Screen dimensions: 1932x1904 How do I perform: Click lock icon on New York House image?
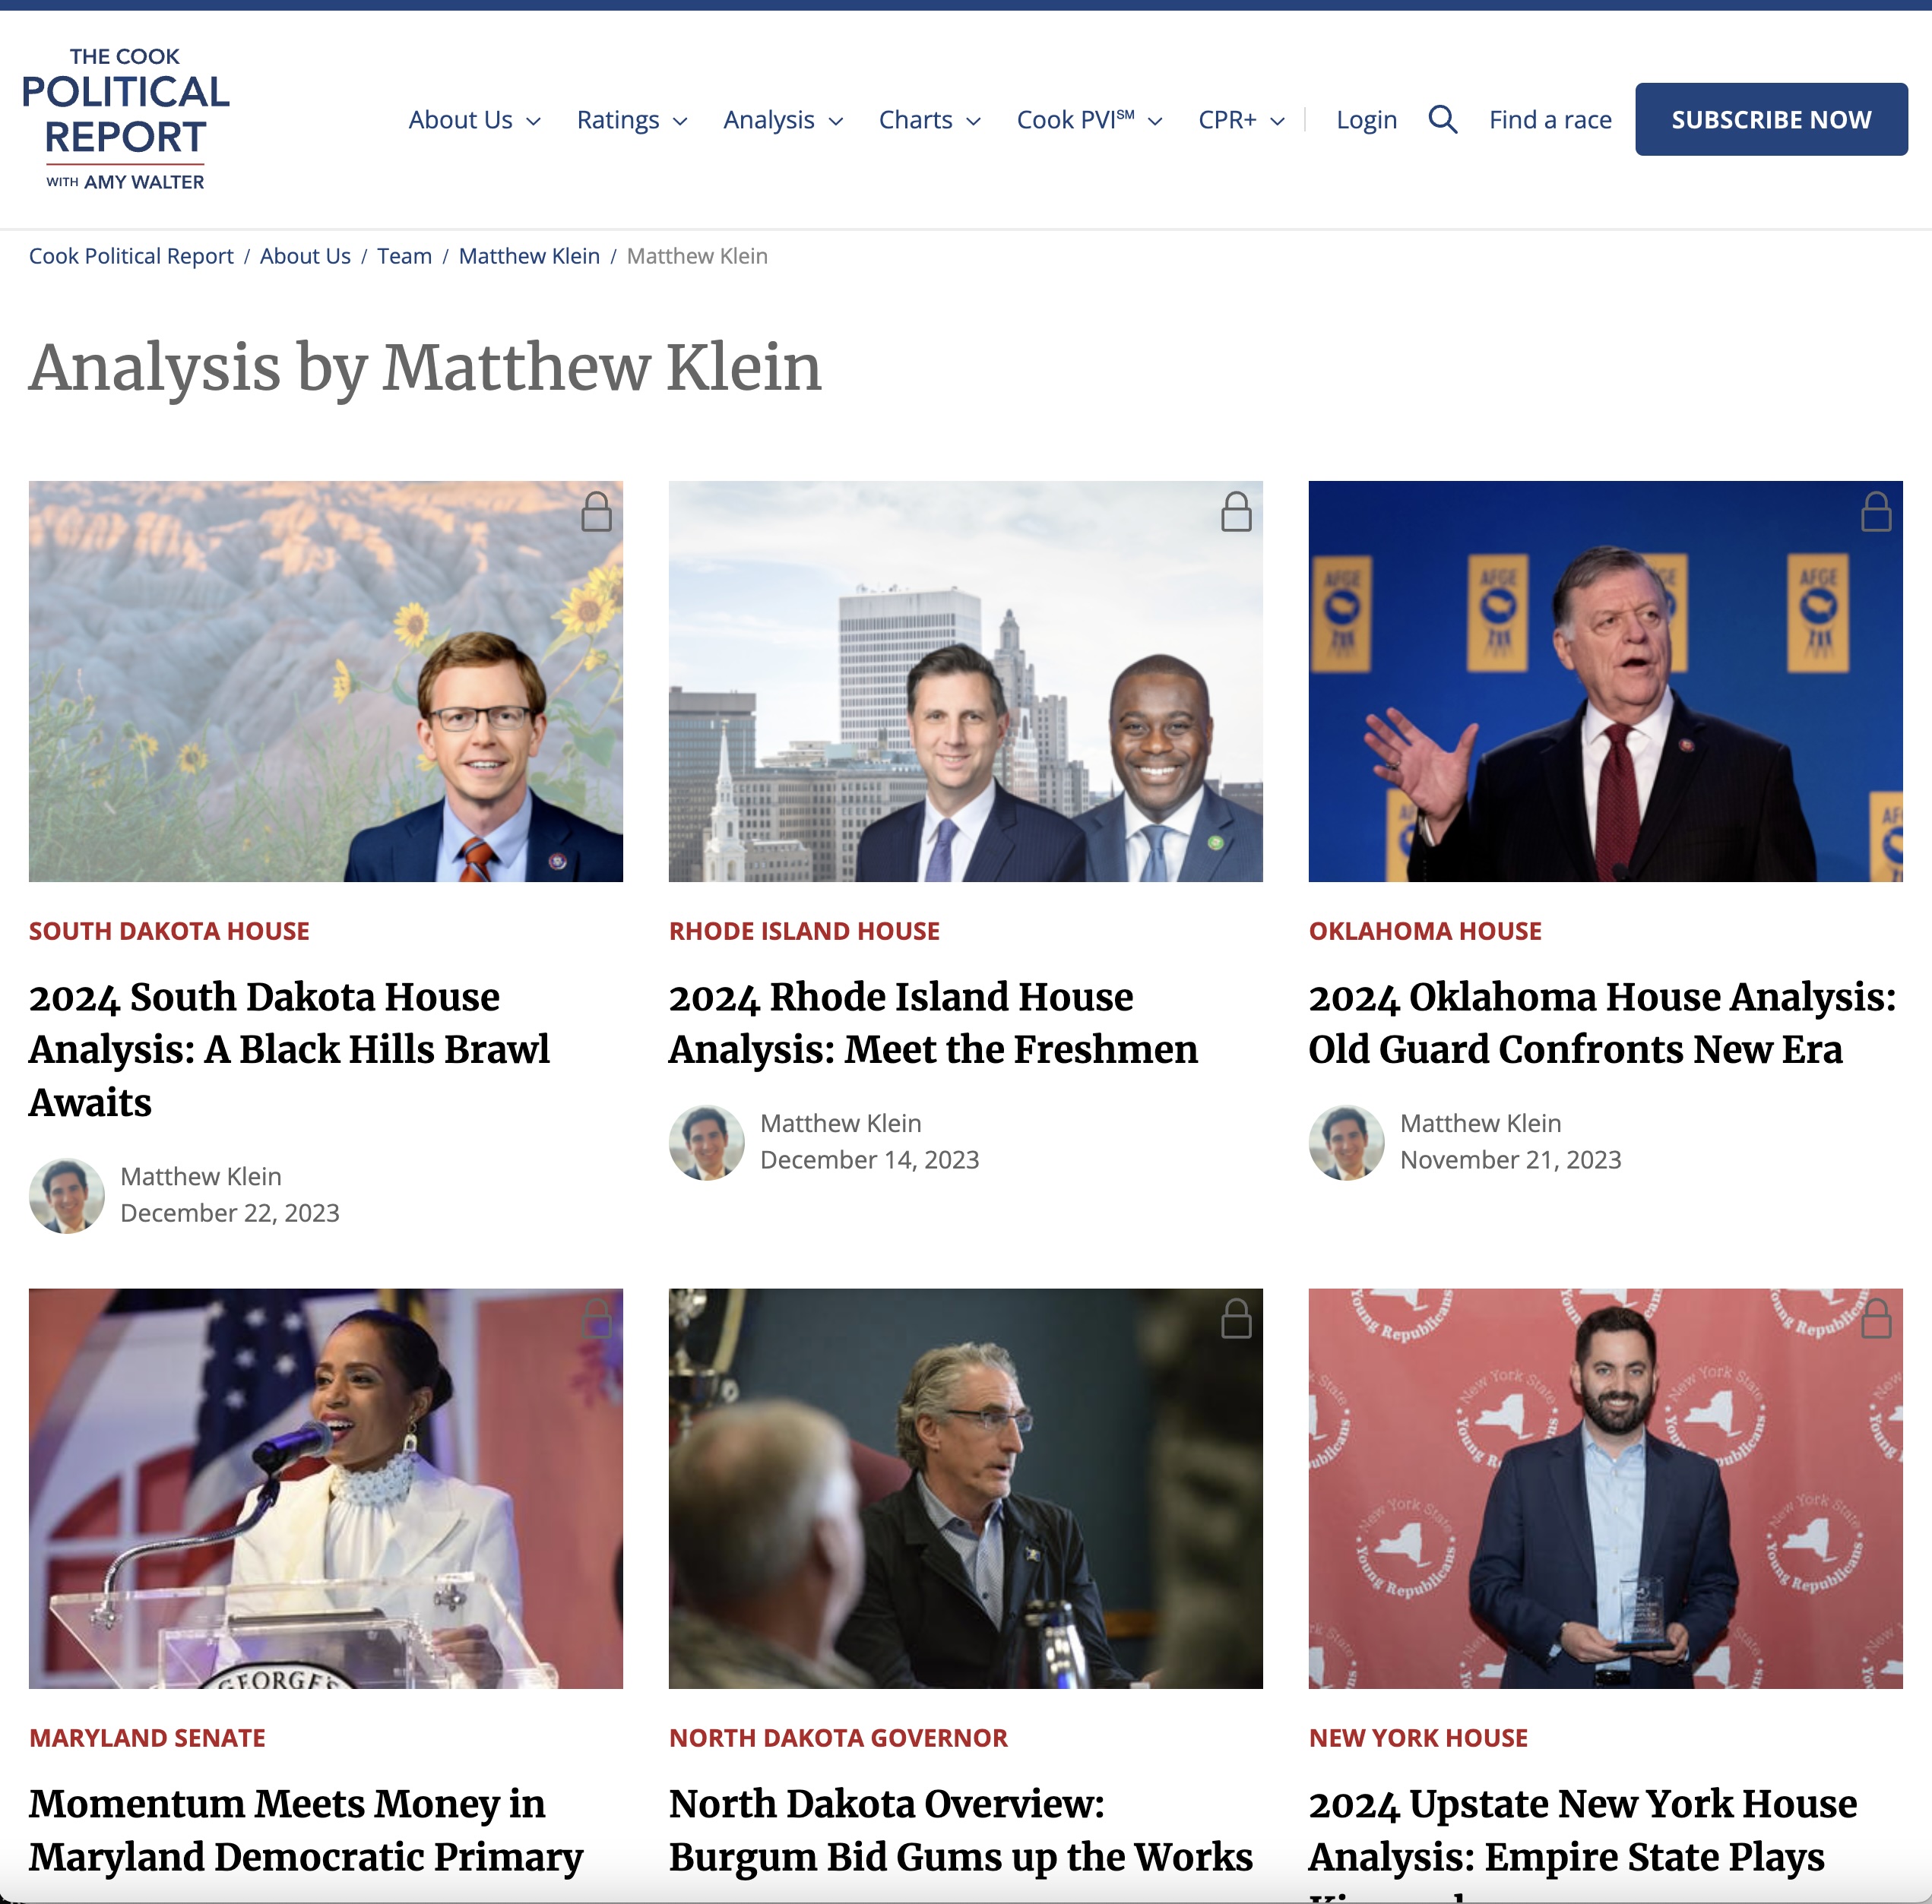[x=1876, y=1318]
